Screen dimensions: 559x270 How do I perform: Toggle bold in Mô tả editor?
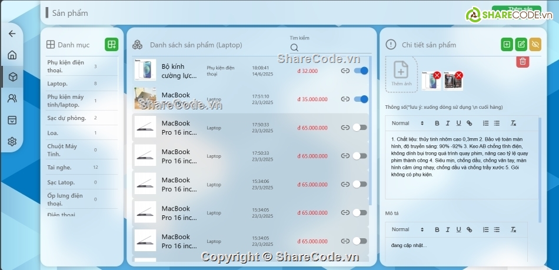[437, 230]
